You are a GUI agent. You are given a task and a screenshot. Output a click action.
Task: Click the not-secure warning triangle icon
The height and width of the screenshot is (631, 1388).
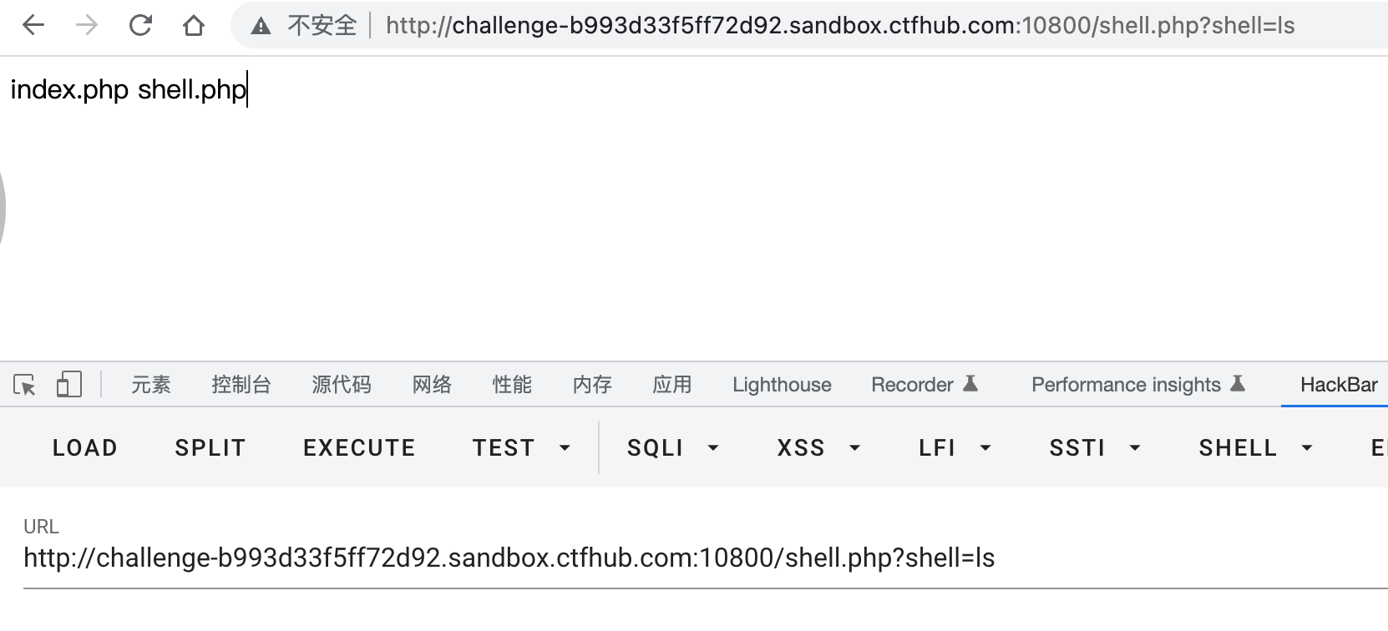(261, 27)
